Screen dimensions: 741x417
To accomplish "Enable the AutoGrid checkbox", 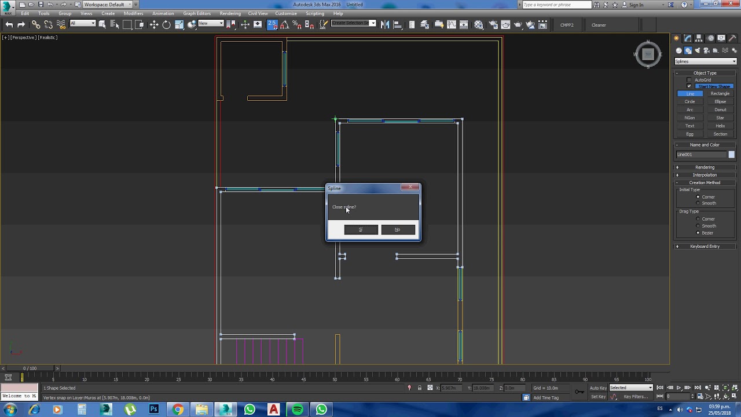I will (x=689, y=80).
